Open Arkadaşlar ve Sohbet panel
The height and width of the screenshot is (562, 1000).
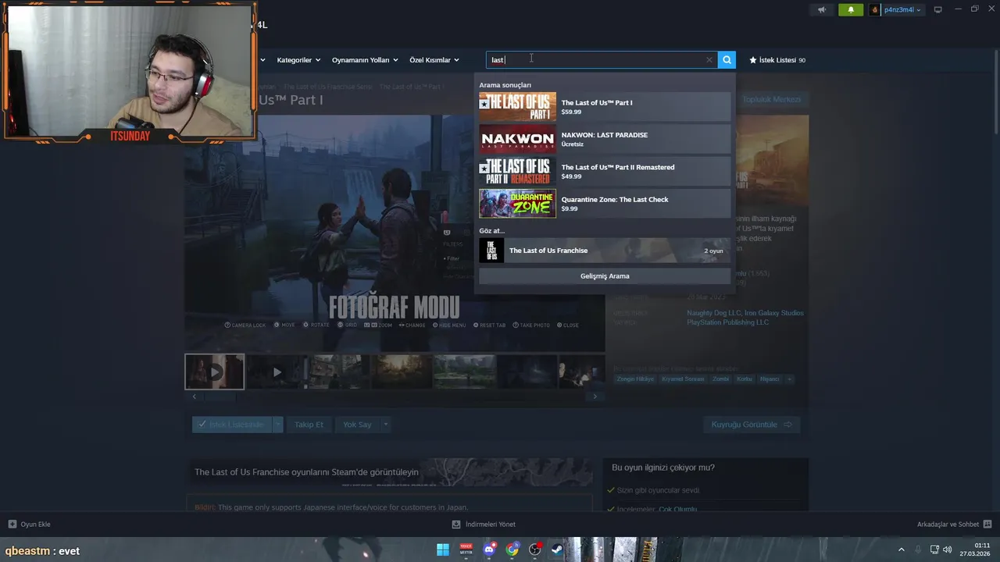tap(954, 525)
